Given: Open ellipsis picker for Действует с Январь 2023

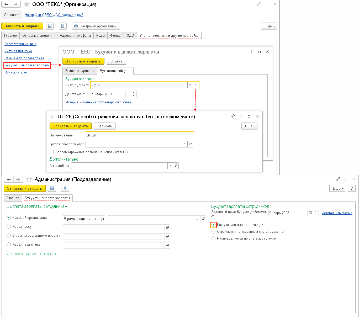Looking at the screenshot, I should pos(128,94).
